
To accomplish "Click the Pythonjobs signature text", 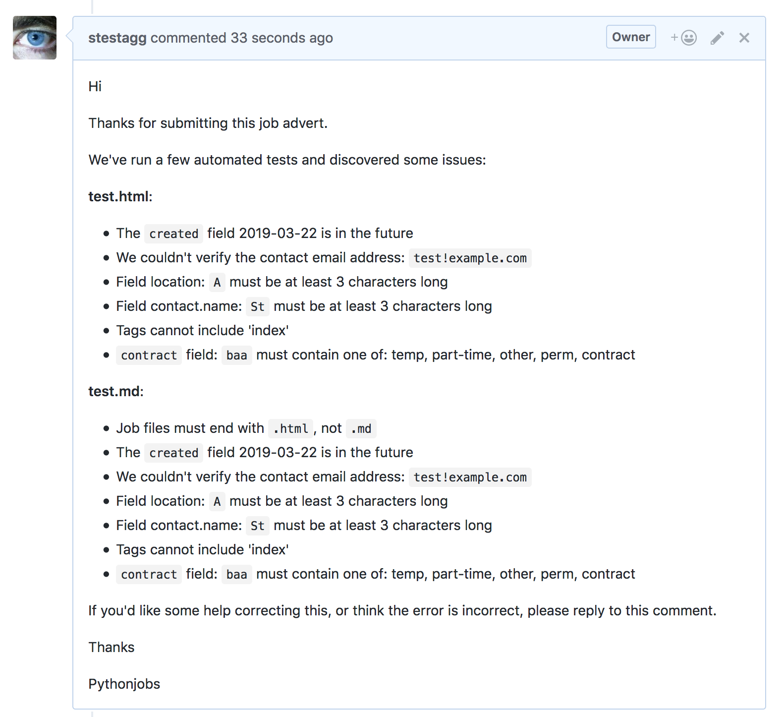I will [x=124, y=684].
